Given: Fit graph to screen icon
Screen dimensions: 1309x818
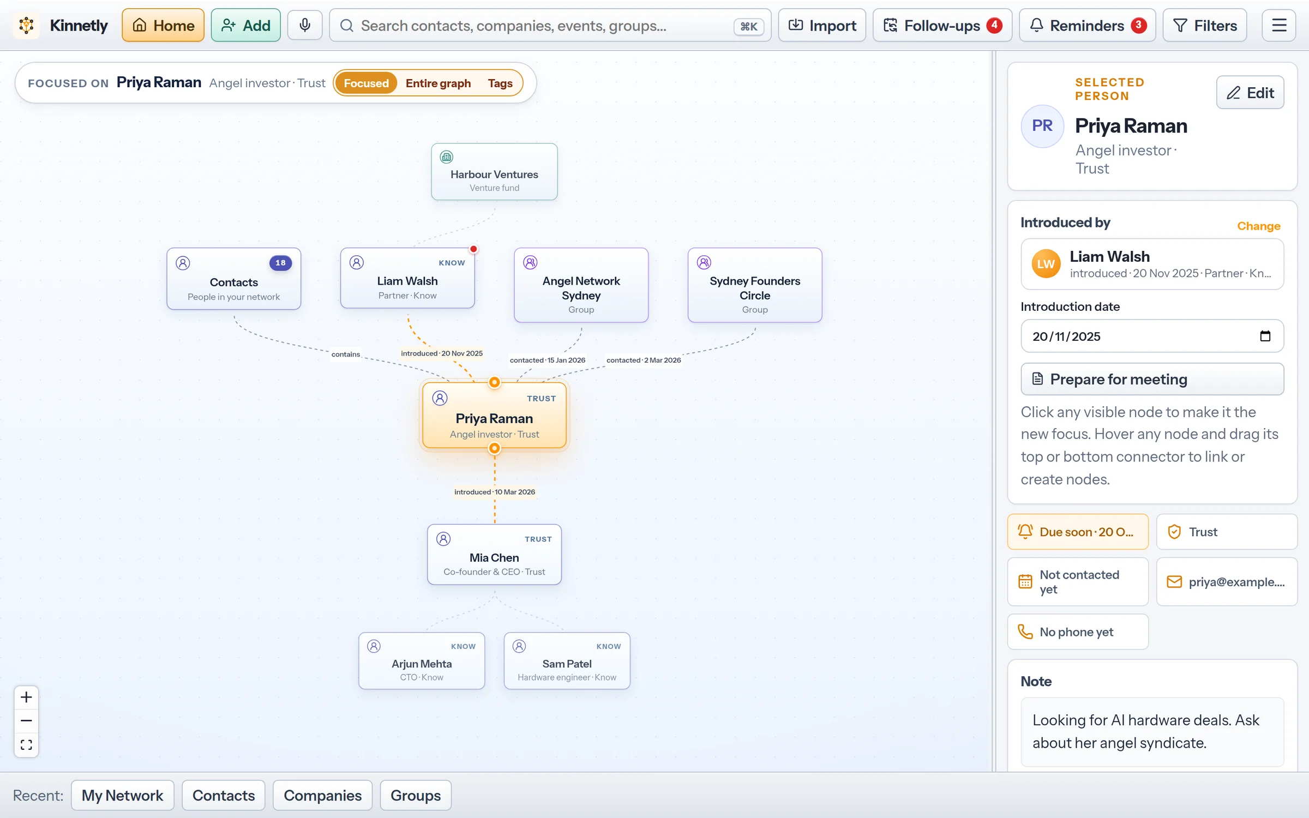Looking at the screenshot, I should pyautogui.click(x=26, y=745).
